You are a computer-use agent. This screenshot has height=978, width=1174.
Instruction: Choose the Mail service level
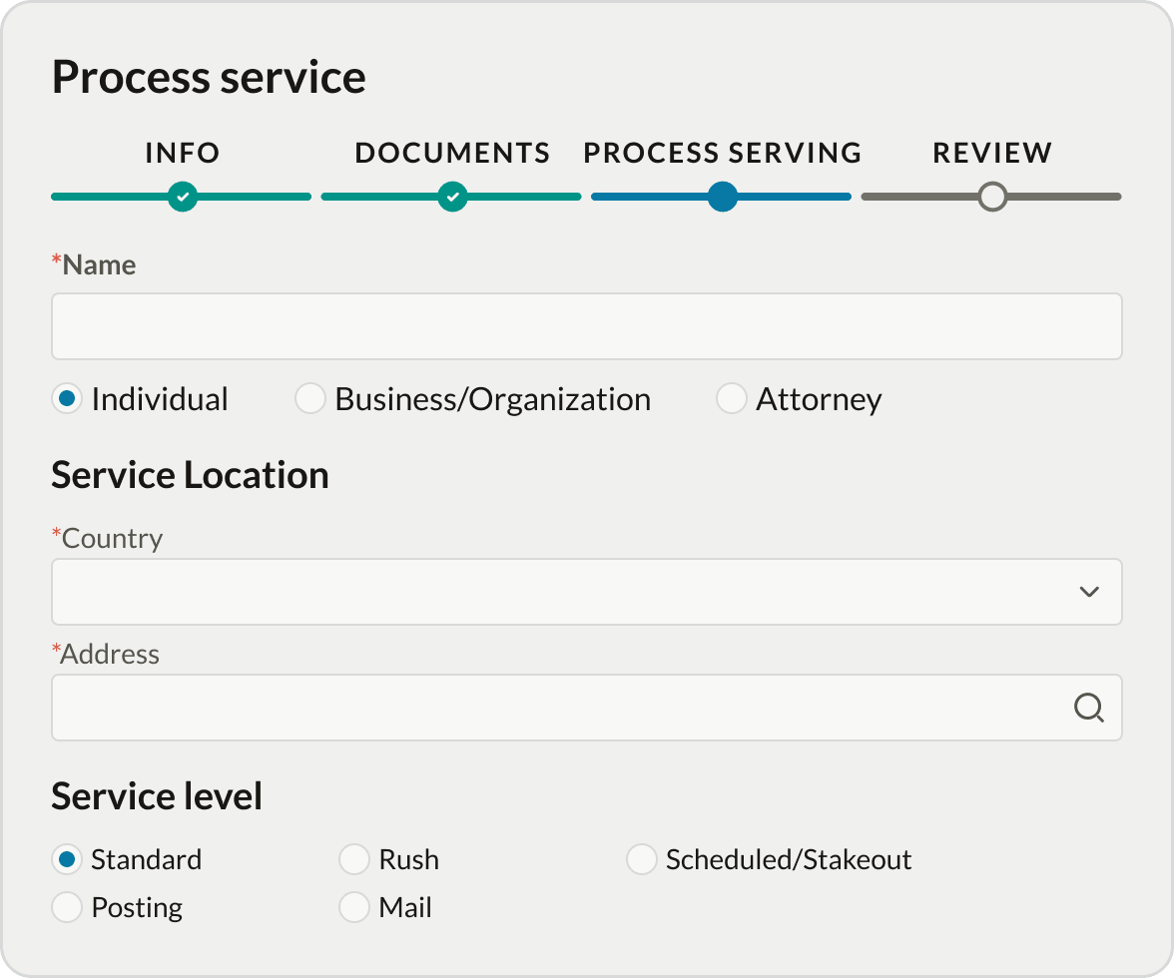point(354,908)
